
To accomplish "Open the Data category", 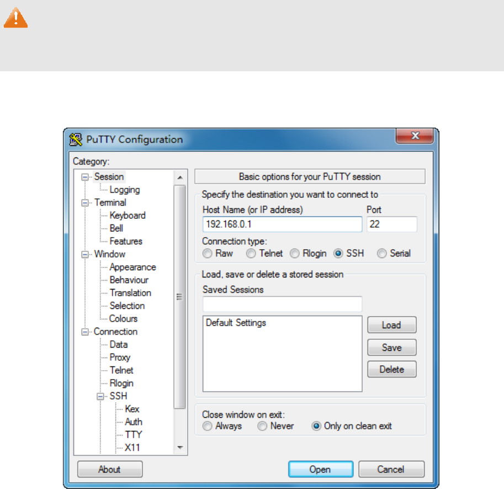I will point(119,345).
